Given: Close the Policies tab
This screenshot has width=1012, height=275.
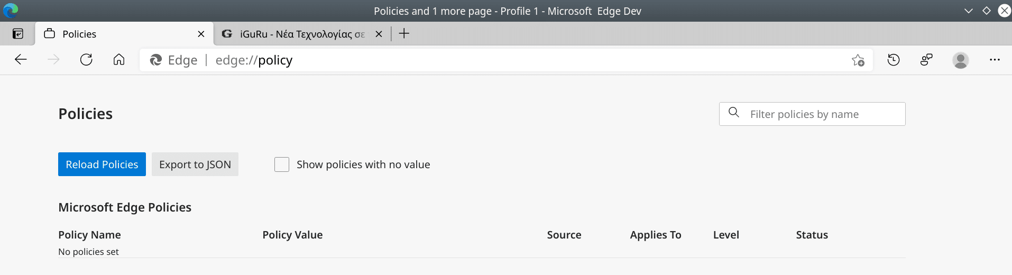Looking at the screenshot, I should coord(201,34).
